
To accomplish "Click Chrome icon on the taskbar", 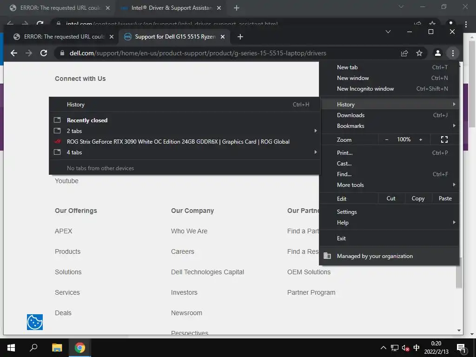I will [80, 348].
